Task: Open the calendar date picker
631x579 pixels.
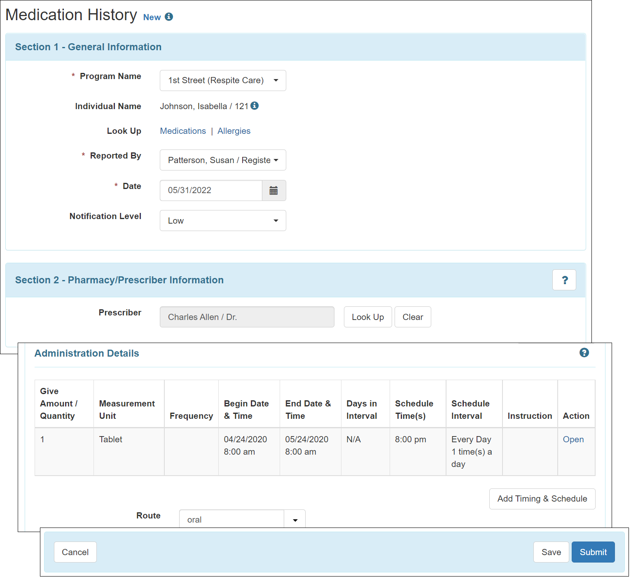Action: pos(273,190)
